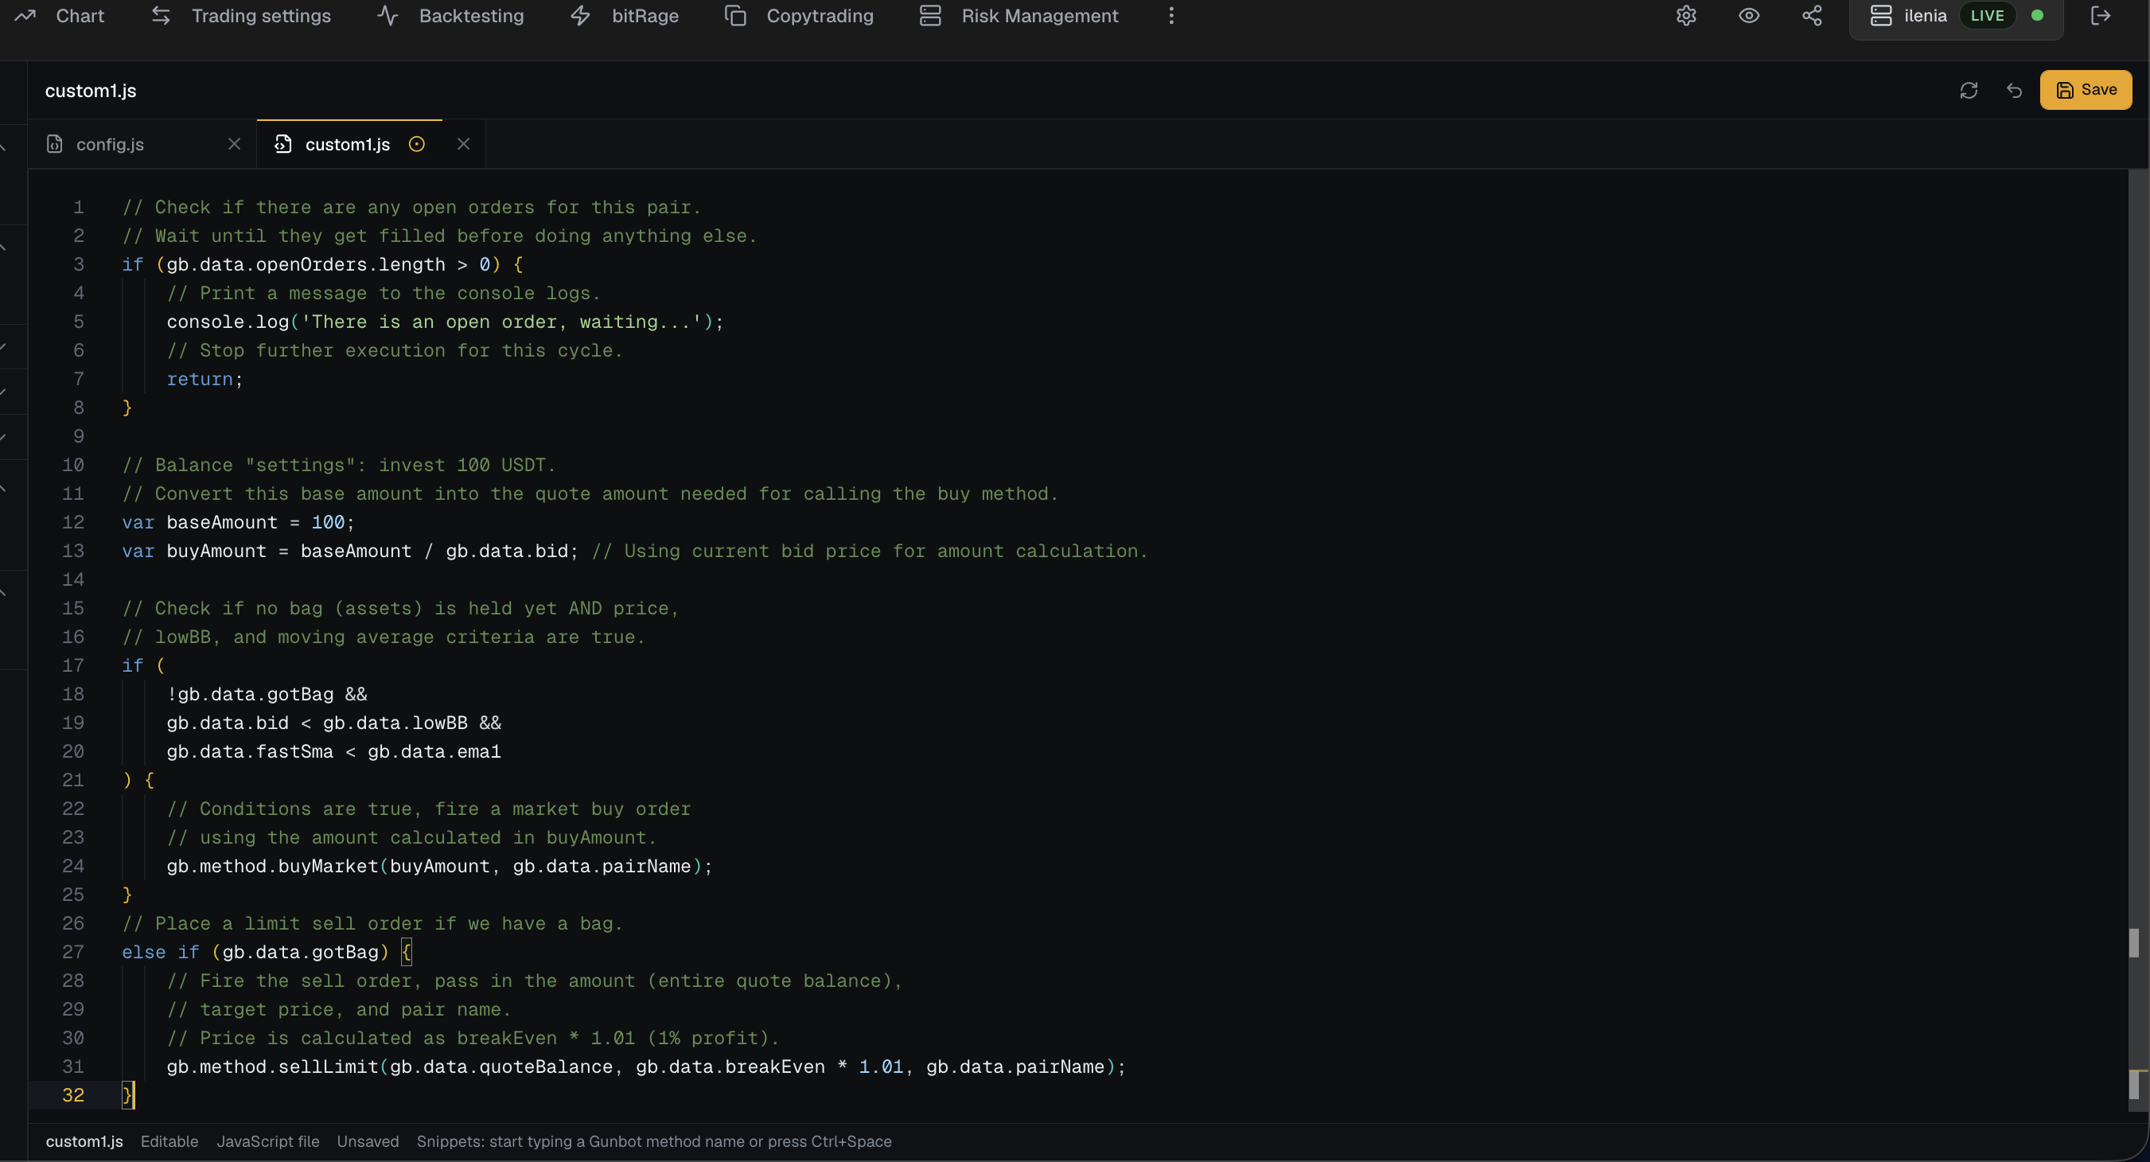Image resolution: width=2150 pixels, height=1162 pixels.
Task: Open the three-dot more options menu
Action: point(1172,16)
